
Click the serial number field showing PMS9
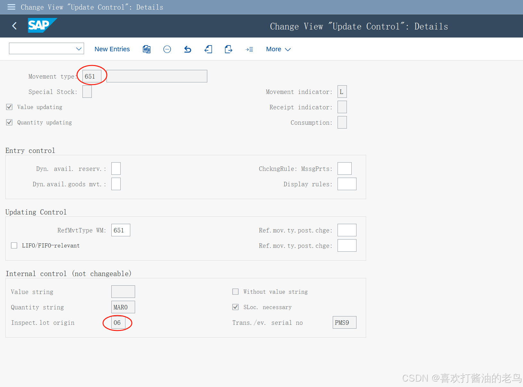tap(344, 322)
